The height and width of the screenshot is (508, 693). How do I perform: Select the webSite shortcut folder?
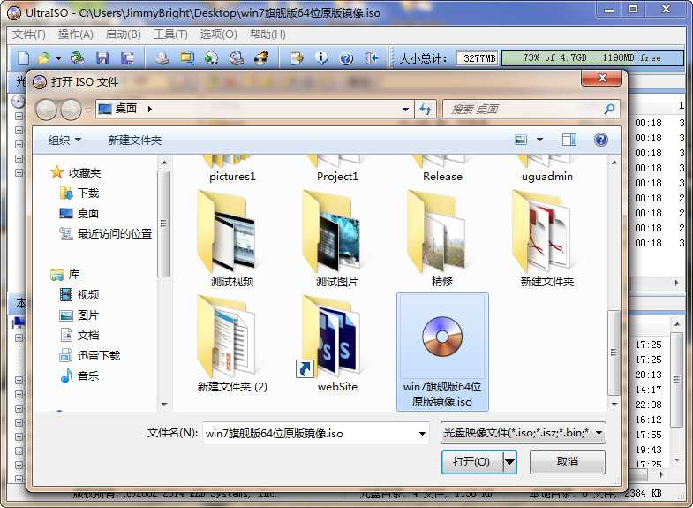click(x=337, y=344)
